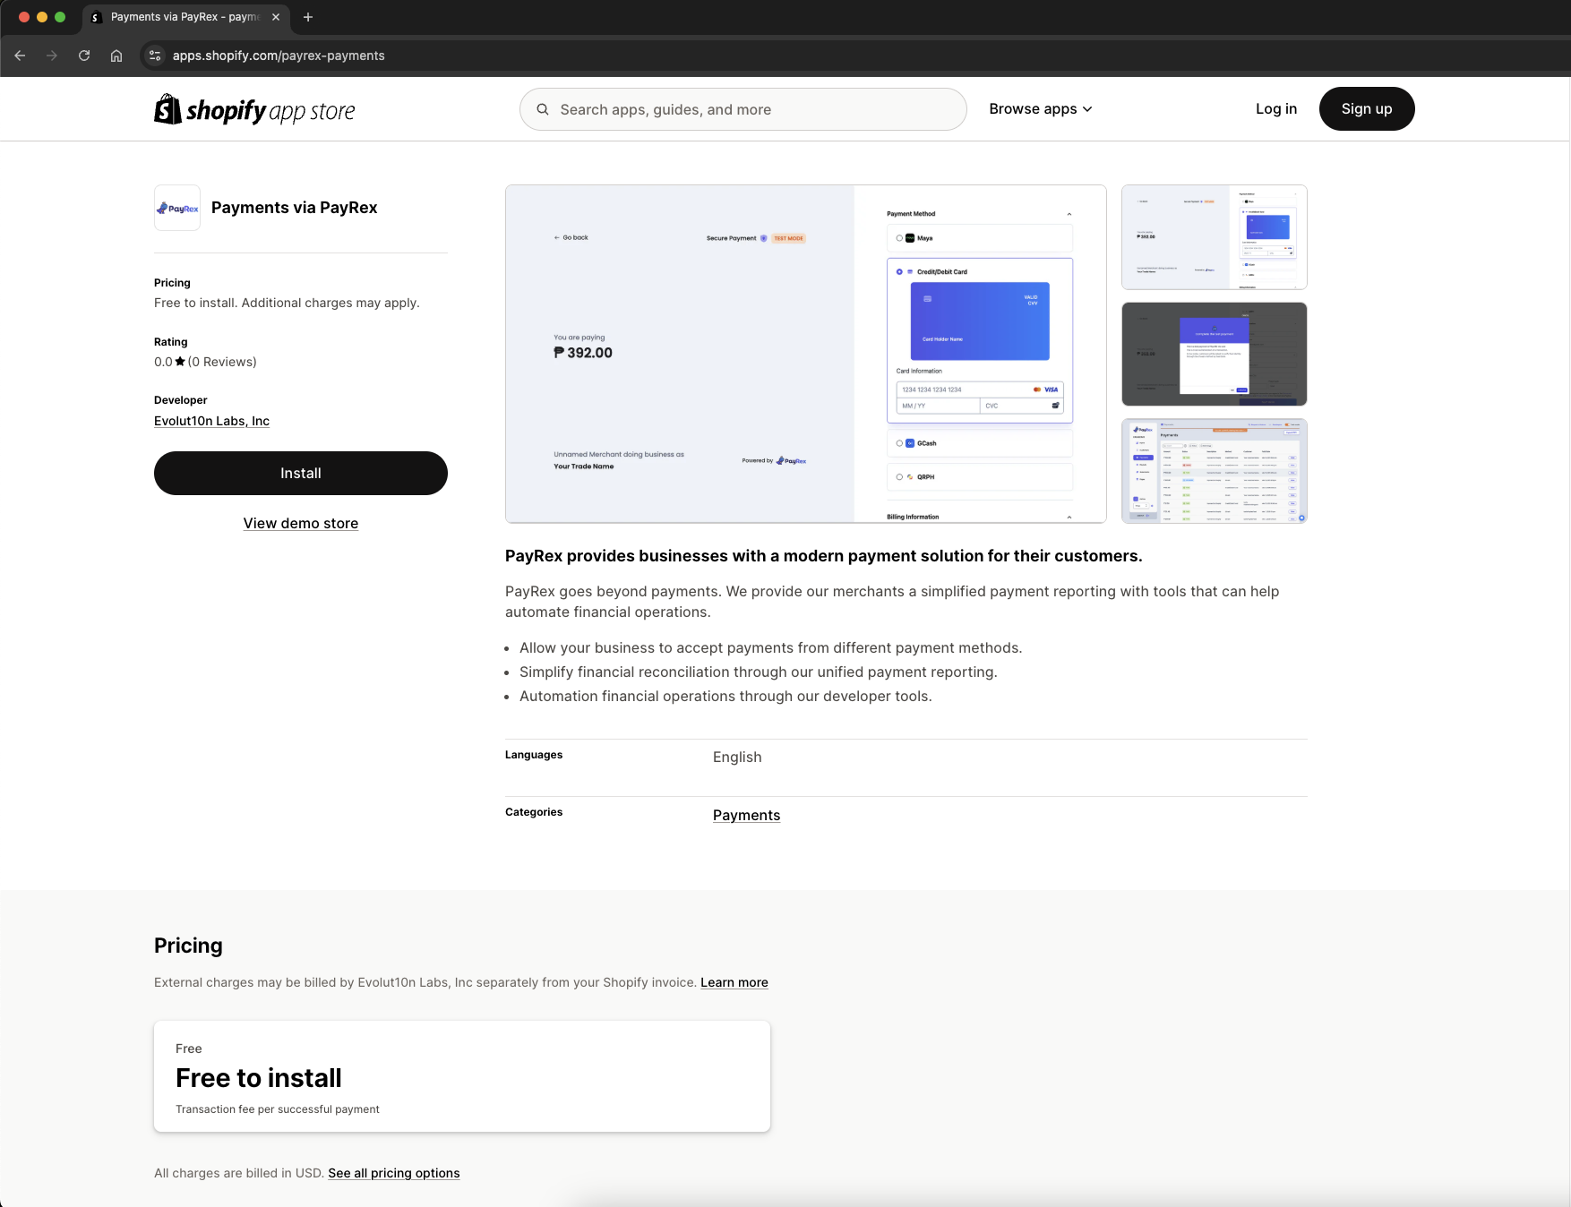Image resolution: width=1571 pixels, height=1207 pixels.
Task: Choose the QRPH payment method
Action: (x=899, y=477)
